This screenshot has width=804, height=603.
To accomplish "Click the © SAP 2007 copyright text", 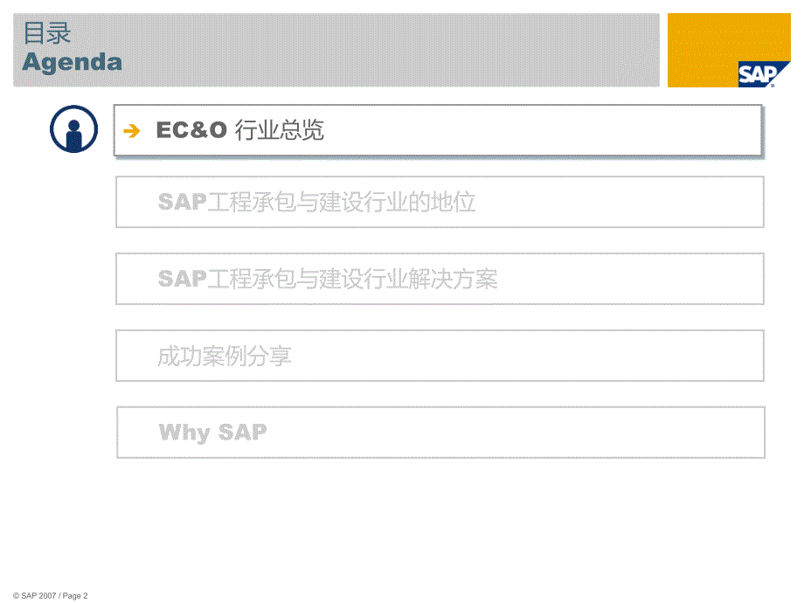I will click(34, 596).
